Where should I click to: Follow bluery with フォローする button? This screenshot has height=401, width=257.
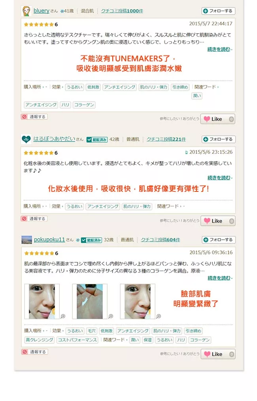219,11
